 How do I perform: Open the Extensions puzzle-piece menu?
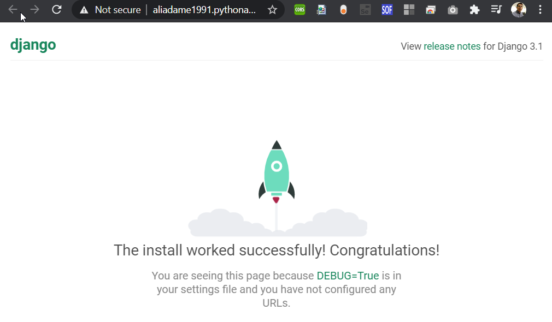click(474, 10)
